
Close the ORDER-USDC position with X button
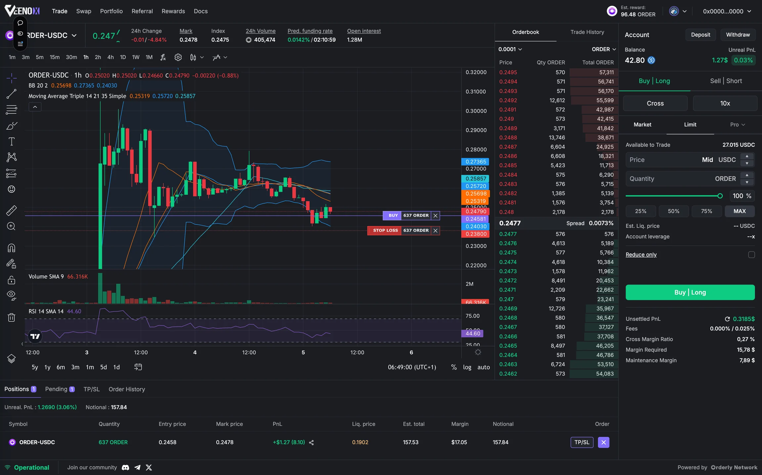coord(604,442)
